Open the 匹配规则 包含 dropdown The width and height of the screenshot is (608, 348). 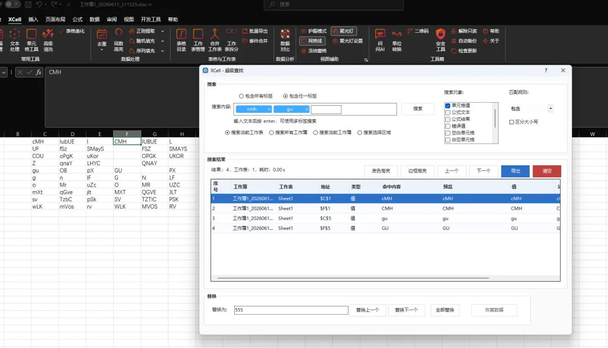pos(531,109)
